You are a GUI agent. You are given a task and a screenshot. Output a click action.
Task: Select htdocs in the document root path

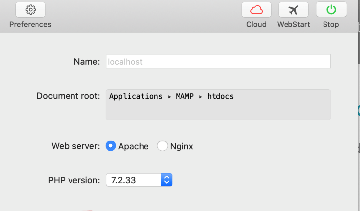click(x=219, y=96)
